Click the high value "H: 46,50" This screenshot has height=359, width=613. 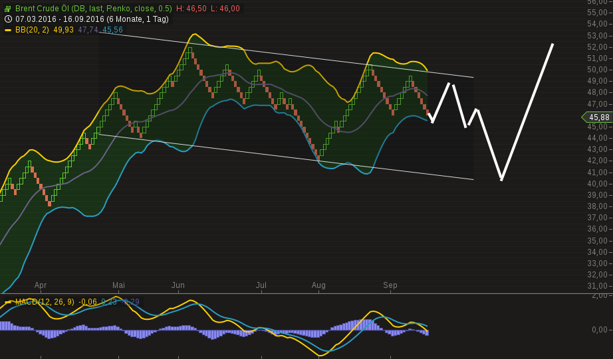coord(191,9)
